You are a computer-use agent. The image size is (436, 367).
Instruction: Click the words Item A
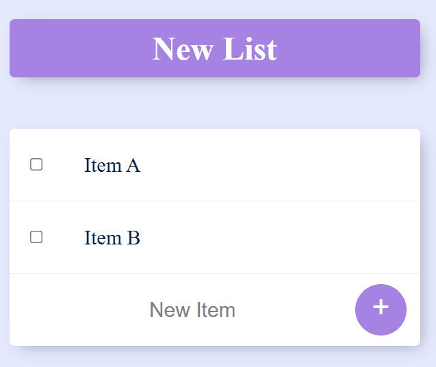112,166
